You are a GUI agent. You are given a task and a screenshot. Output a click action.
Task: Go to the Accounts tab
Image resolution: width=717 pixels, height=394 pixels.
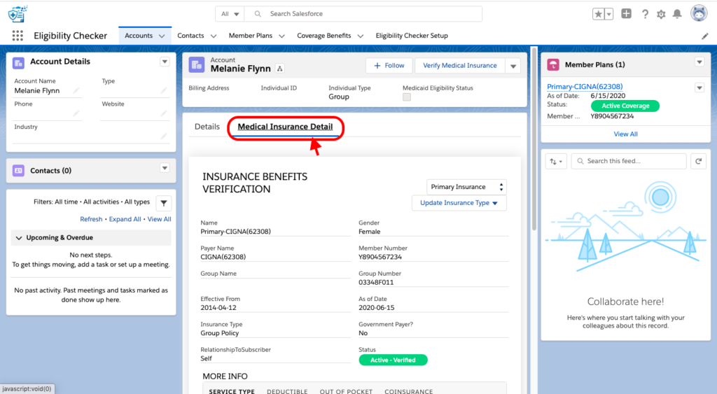coord(139,36)
